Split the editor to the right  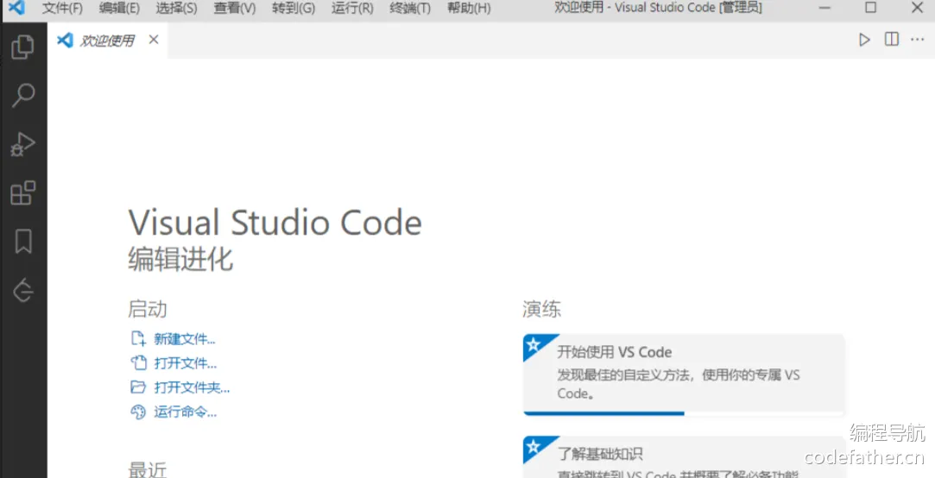coord(892,40)
